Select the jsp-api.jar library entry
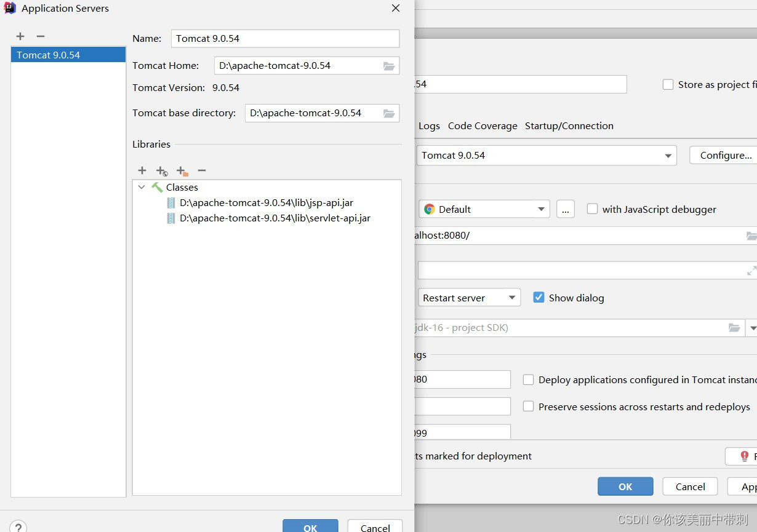Viewport: 757px width, 532px height. click(266, 202)
